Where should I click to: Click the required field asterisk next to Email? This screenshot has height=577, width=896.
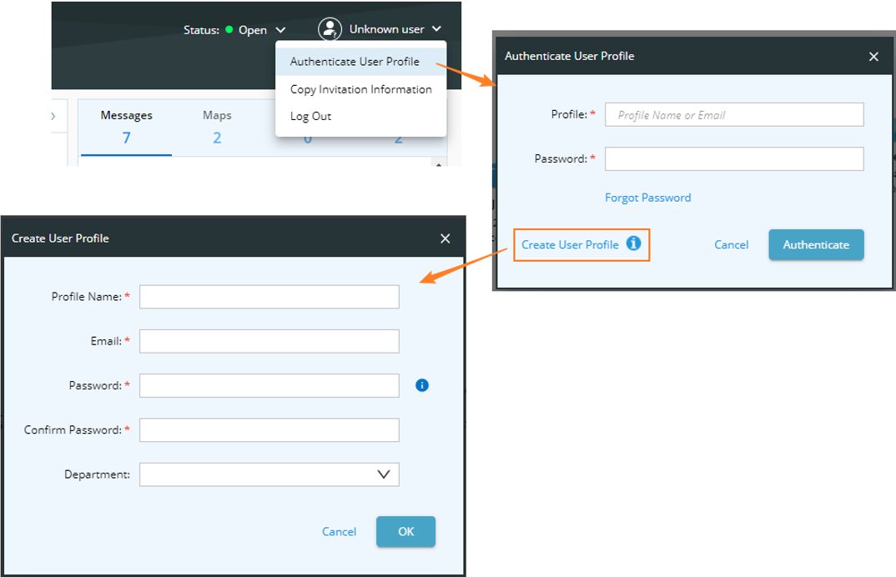(x=128, y=340)
